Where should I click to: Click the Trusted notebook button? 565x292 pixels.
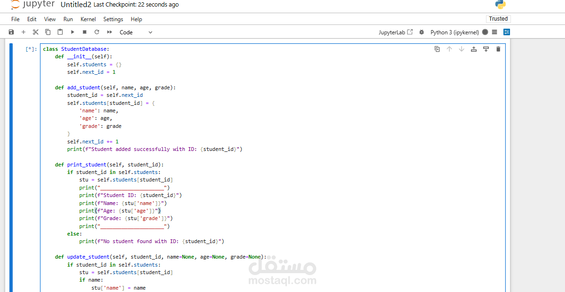click(x=498, y=19)
